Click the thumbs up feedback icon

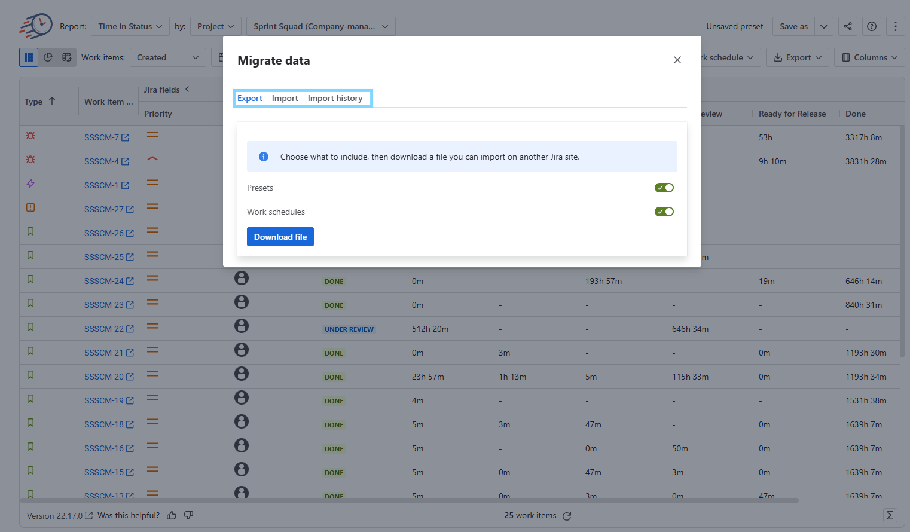(172, 515)
